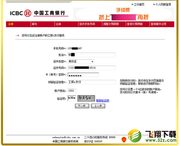Screen dimensions: 180x146
Task: Click the 中国工商银行 logo text
Action: [50, 13]
